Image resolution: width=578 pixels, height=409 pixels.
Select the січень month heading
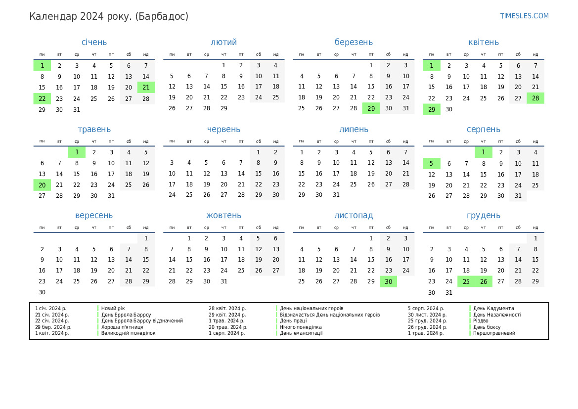point(94,43)
